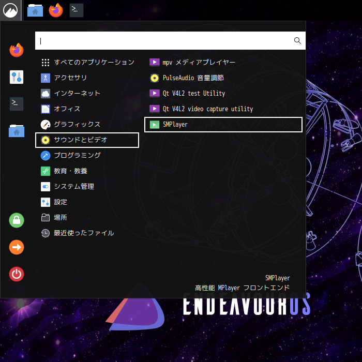Click the PulseAudio yellow disc icon

pos(155,78)
